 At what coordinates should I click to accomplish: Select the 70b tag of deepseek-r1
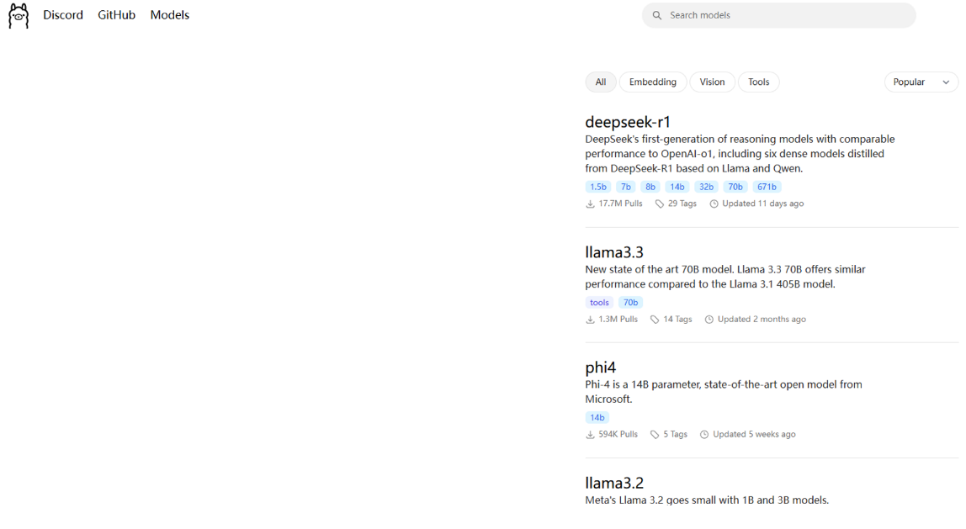click(x=735, y=187)
